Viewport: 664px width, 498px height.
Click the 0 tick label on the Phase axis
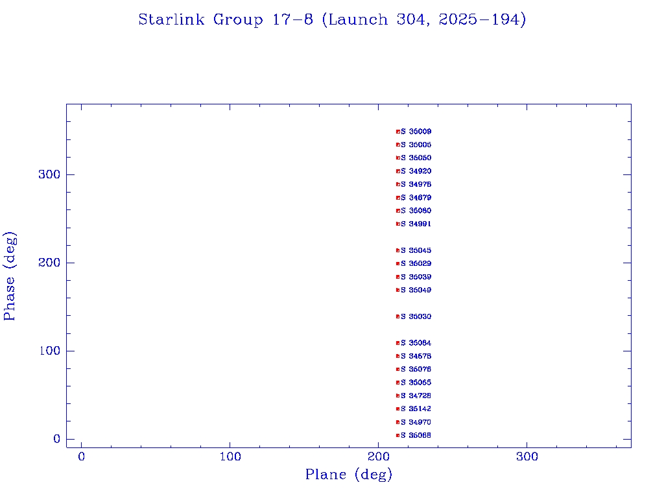[56, 439]
